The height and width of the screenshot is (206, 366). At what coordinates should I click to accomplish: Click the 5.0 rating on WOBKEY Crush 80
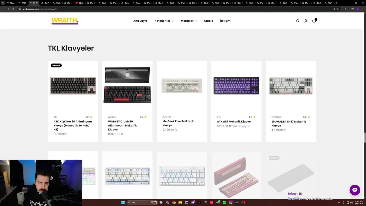[x=143, y=117]
